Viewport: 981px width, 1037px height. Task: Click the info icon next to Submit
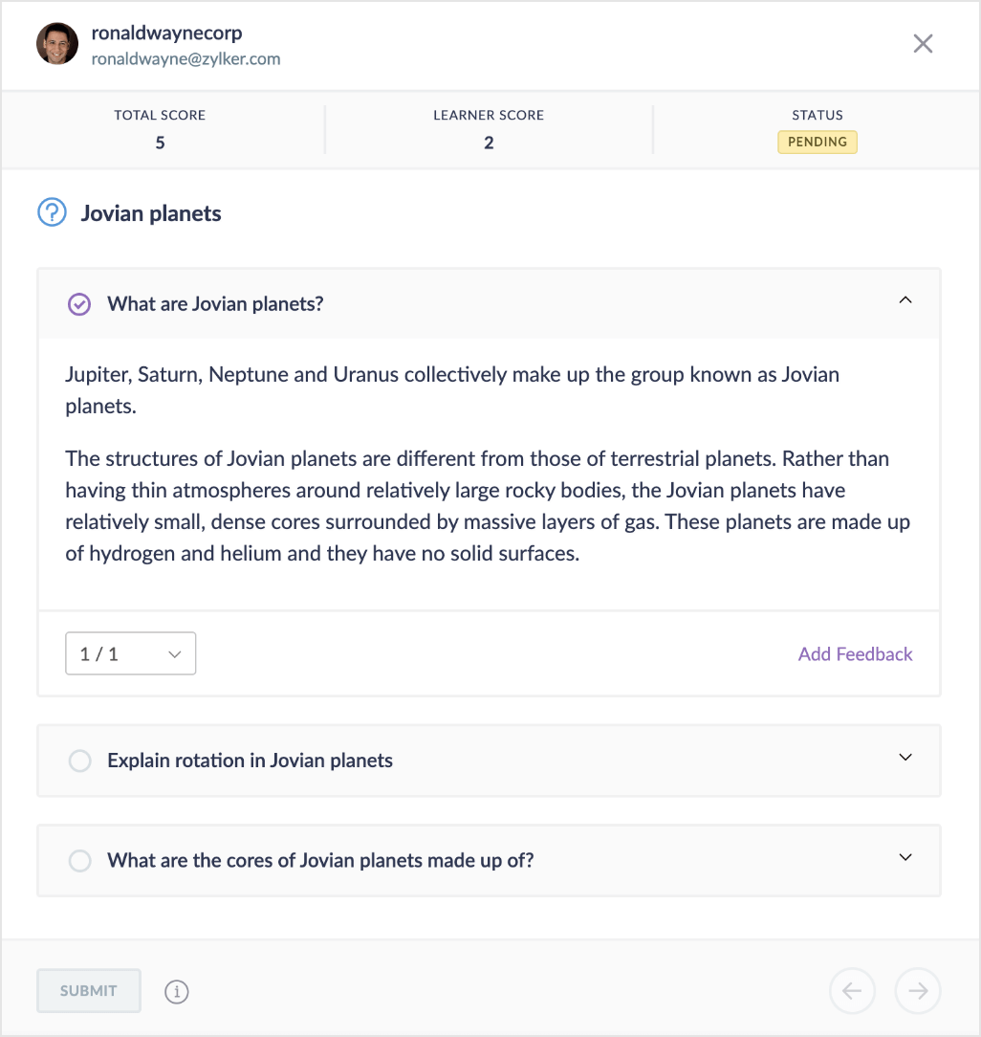[x=177, y=992]
